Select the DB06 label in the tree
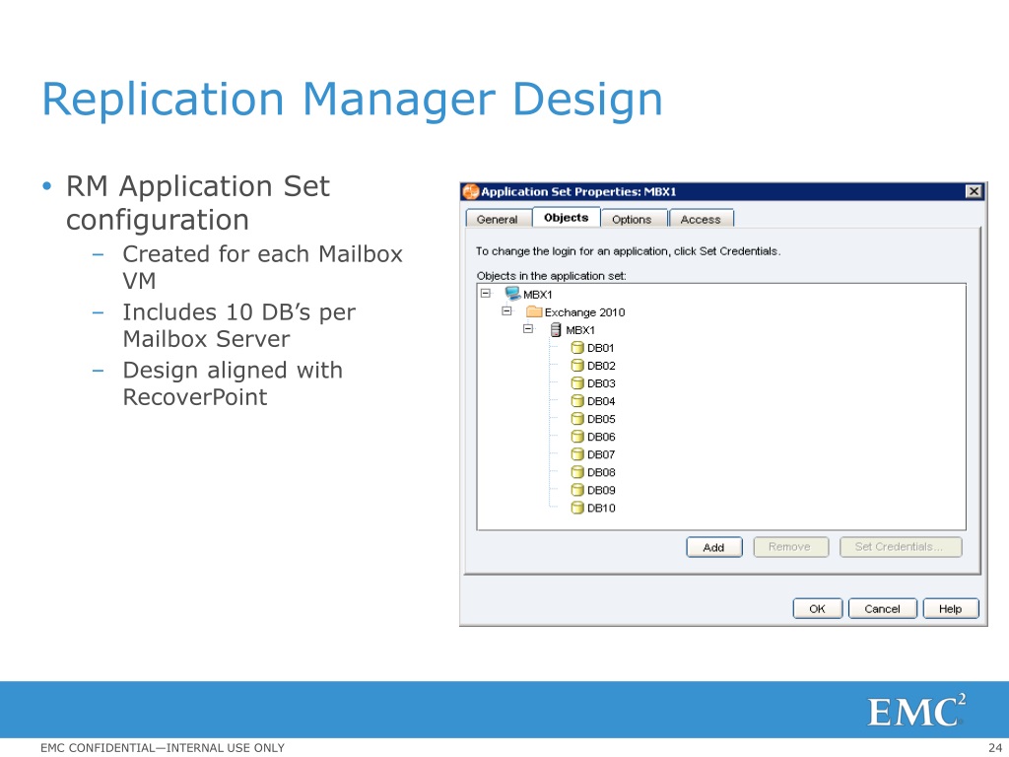This screenshot has width=1009, height=757. 601,437
